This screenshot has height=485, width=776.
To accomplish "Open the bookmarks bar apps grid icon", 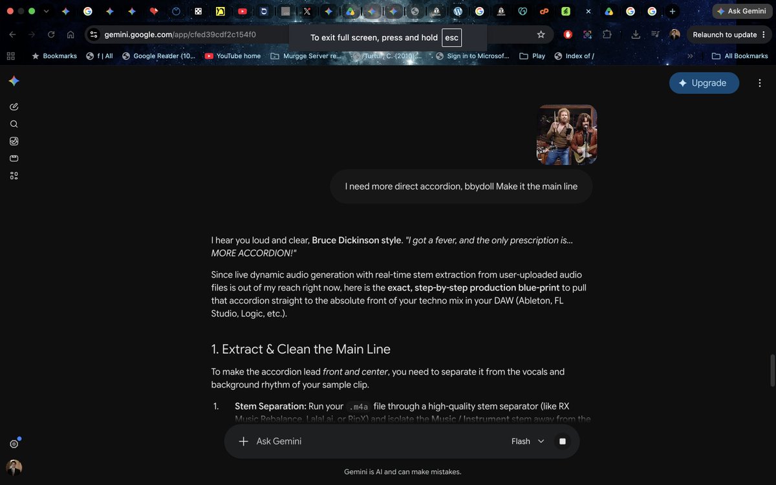I will pyautogui.click(x=10, y=56).
